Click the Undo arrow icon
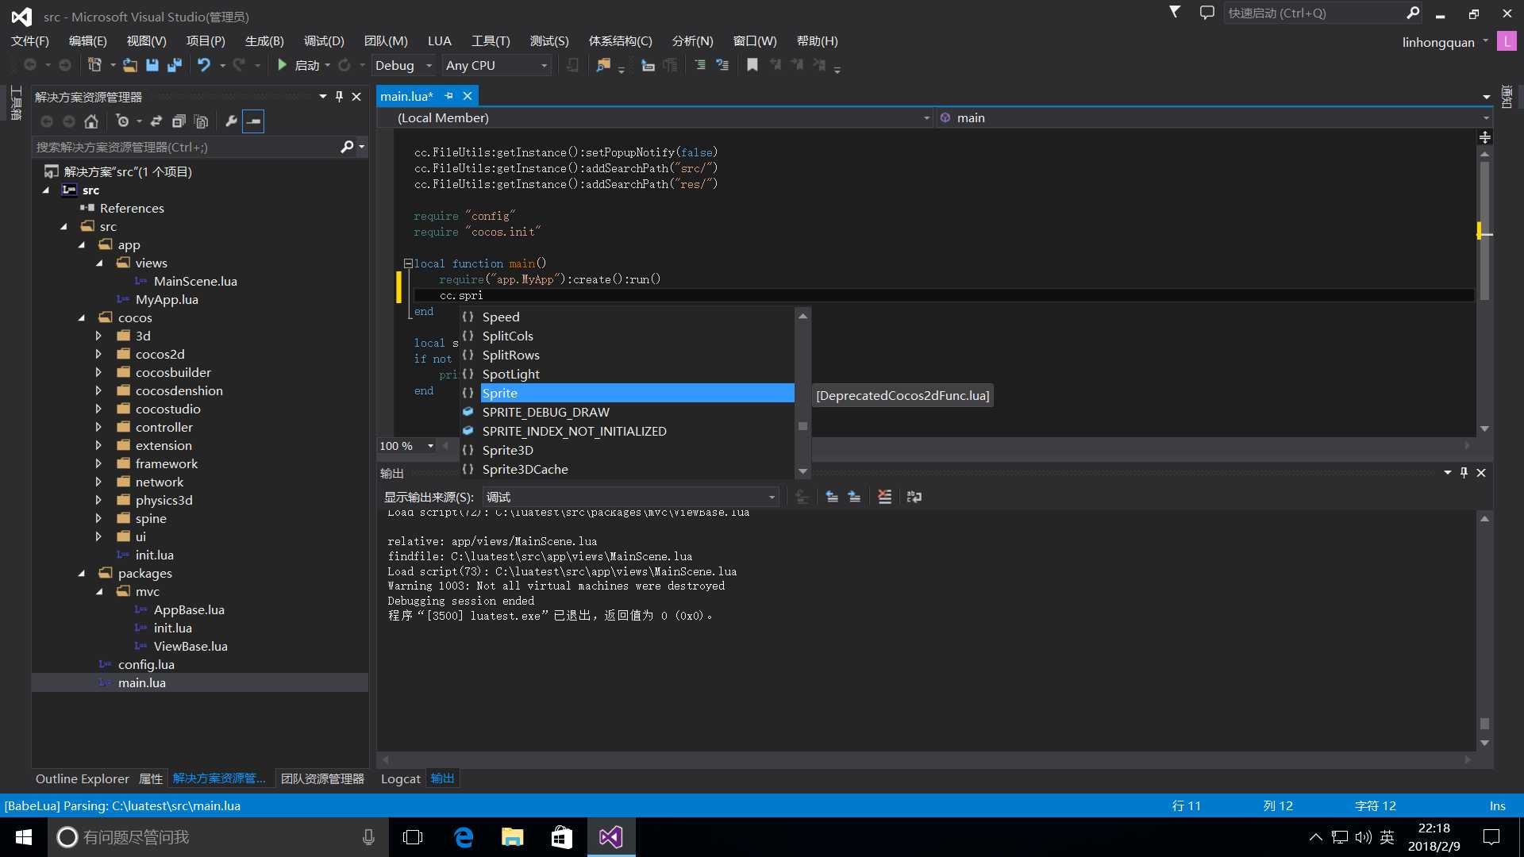 (204, 65)
